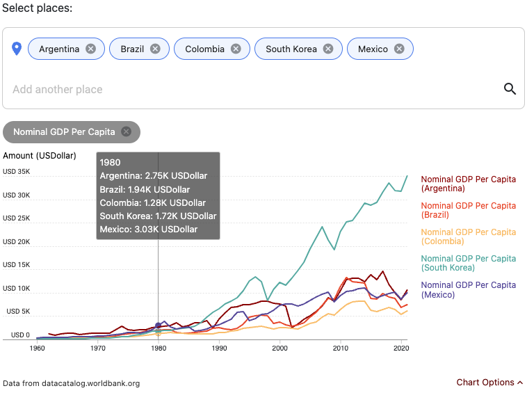Toggle Argentina series in chart legend
This screenshot has height=393, width=527.
coord(468,184)
